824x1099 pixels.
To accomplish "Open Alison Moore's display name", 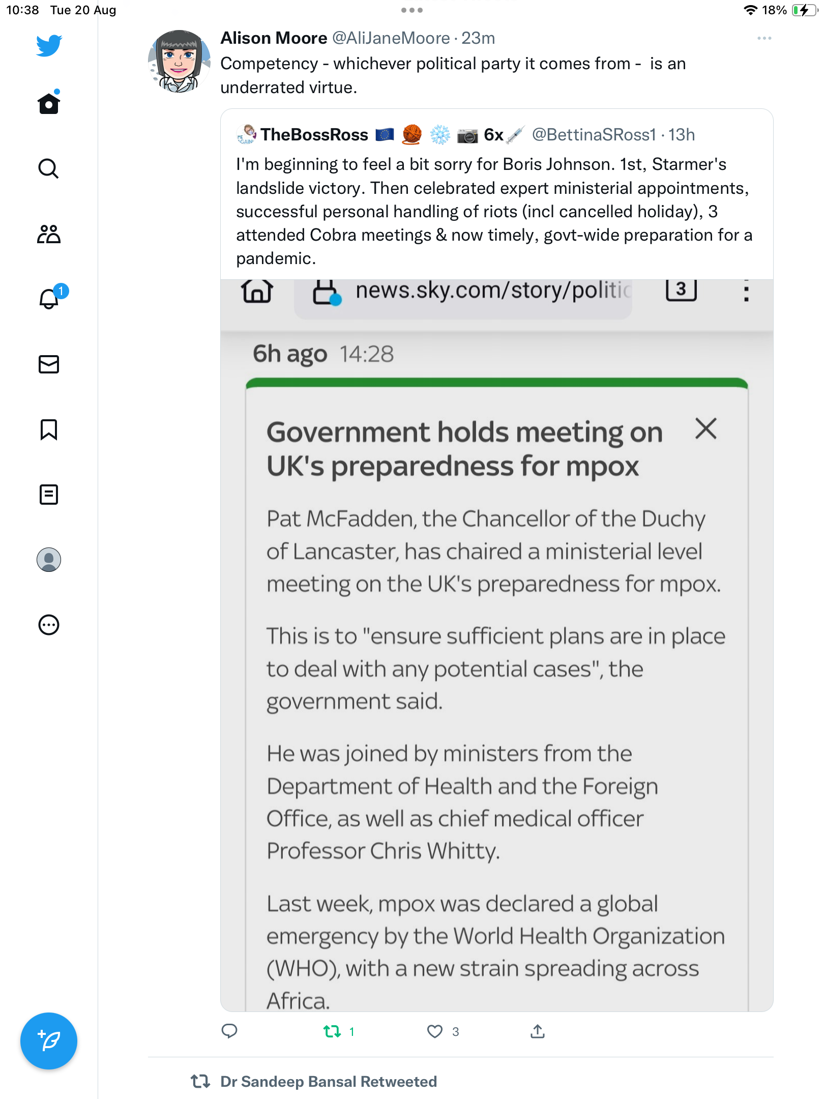I will (274, 38).
